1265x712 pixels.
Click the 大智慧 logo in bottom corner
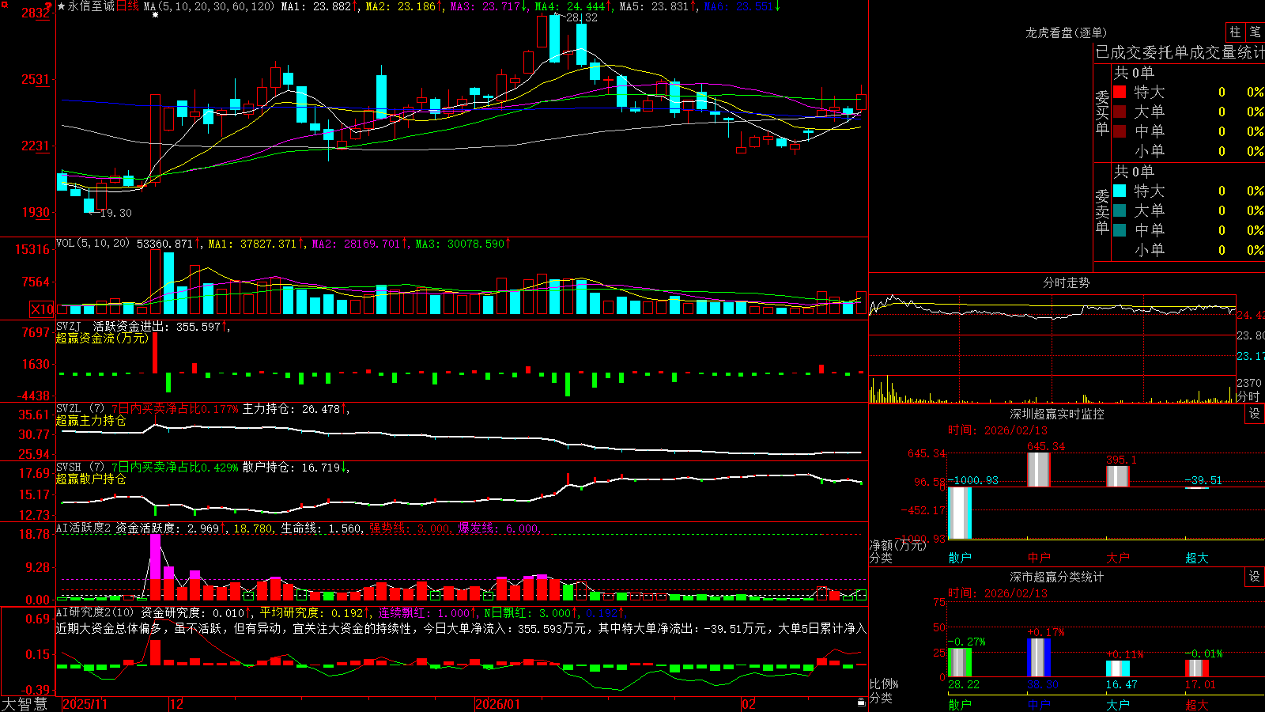pos(25,704)
